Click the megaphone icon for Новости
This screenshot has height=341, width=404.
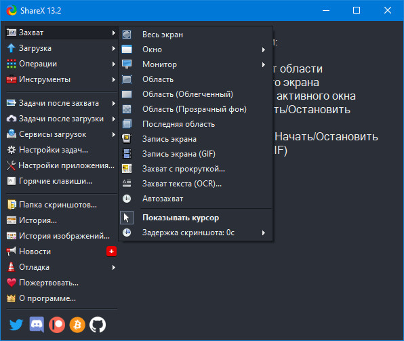(x=11, y=252)
